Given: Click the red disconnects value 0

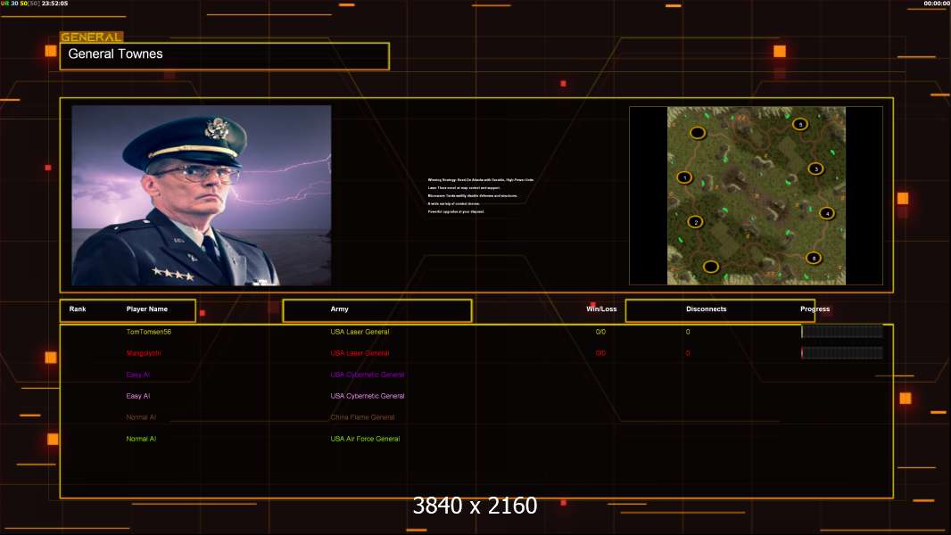Looking at the screenshot, I should point(688,353).
